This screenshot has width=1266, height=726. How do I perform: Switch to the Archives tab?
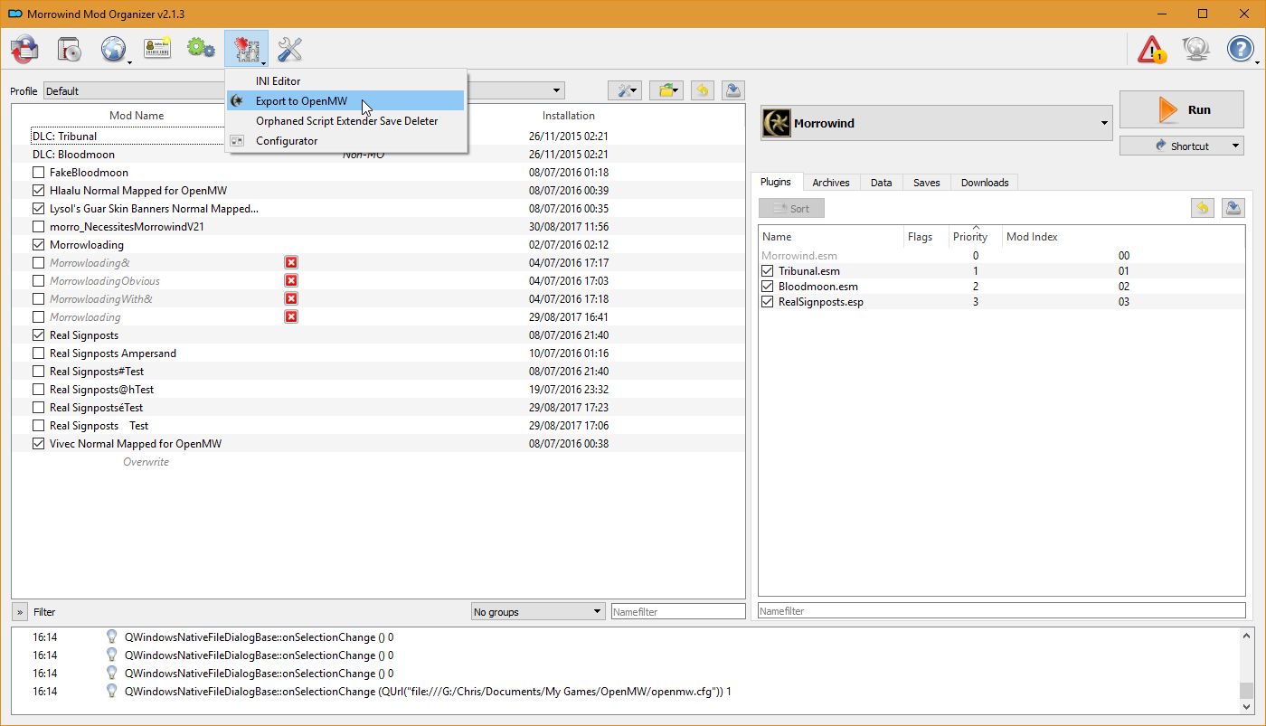coord(830,183)
